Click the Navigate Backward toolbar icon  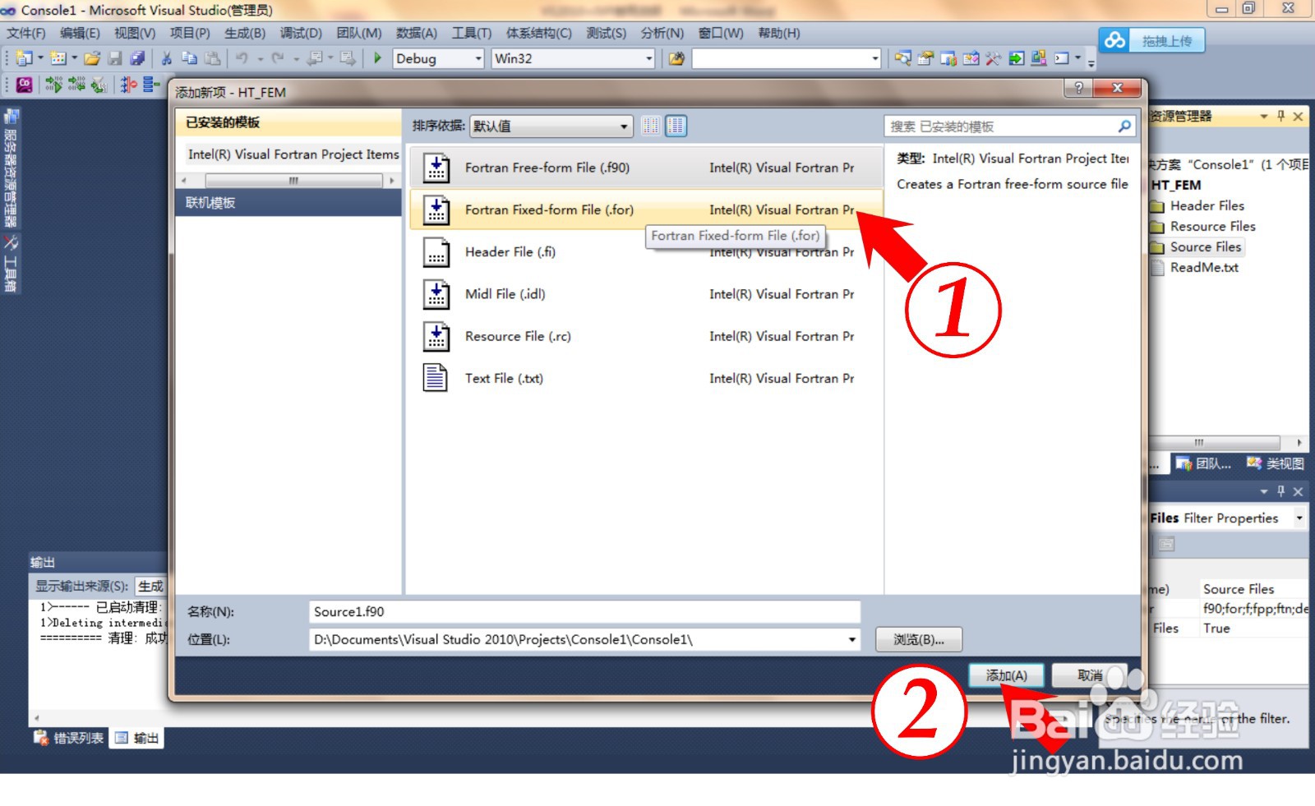tap(315, 58)
